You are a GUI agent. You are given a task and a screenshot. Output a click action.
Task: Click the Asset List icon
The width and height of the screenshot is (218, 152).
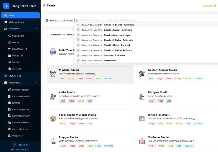point(9,69)
